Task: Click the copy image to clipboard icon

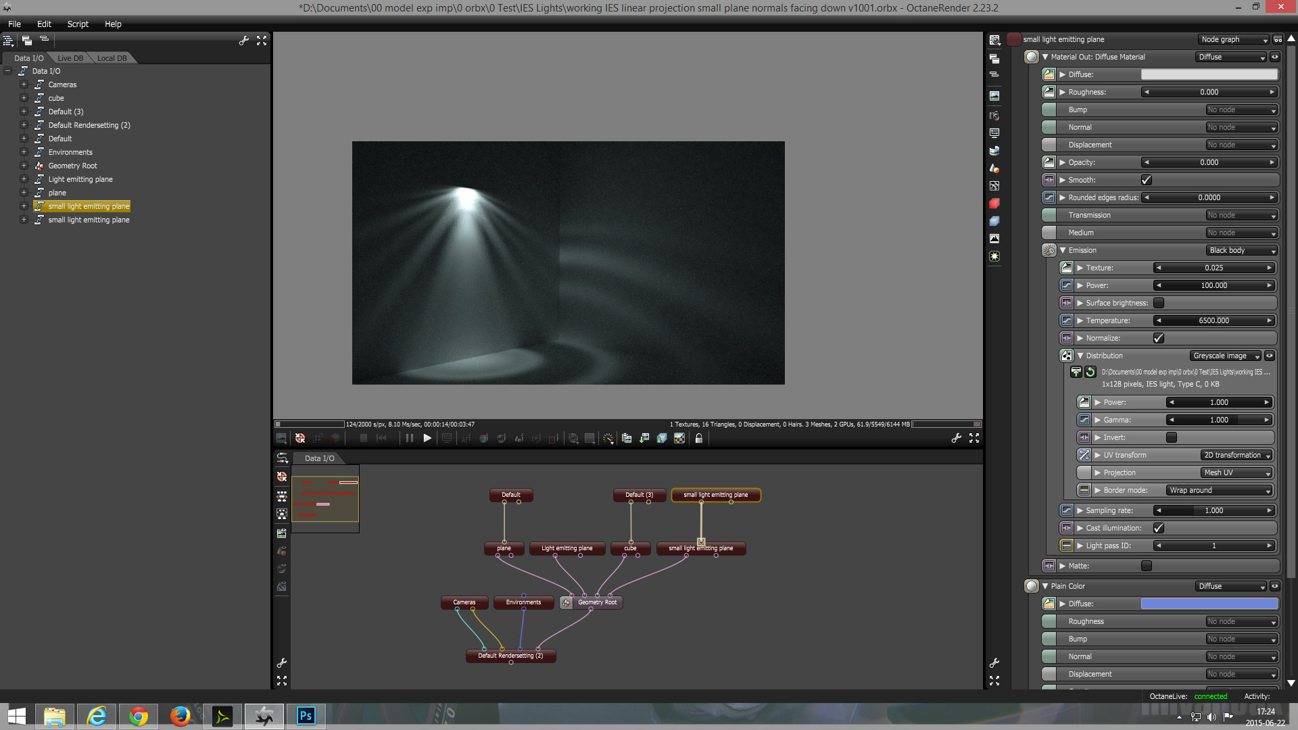Action: 627,439
